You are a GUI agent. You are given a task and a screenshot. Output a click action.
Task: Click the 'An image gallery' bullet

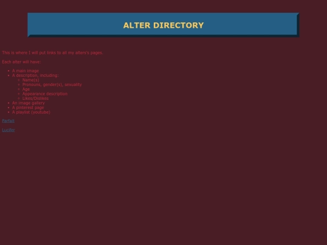[x=28, y=103]
